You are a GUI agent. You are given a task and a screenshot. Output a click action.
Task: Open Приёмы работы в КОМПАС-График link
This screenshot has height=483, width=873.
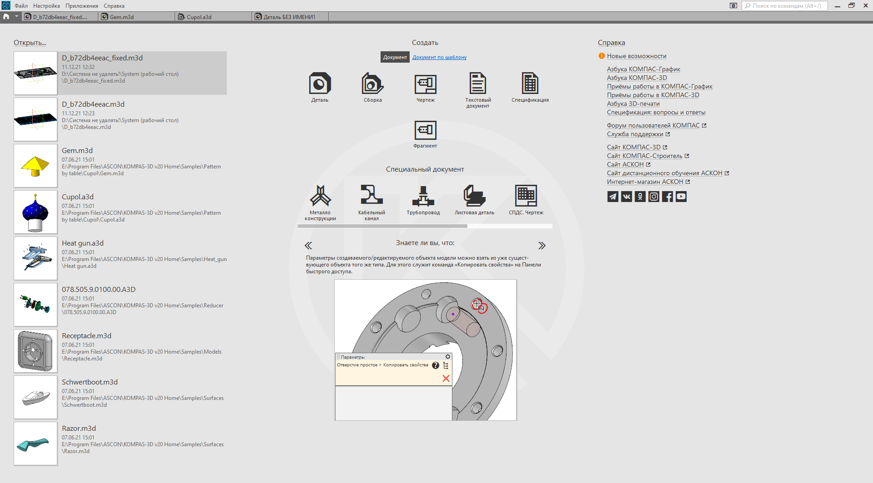[659, 86]
